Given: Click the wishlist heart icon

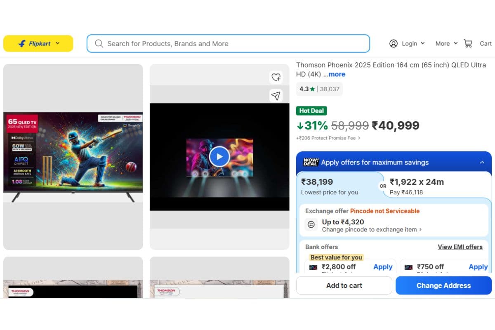Looking at the screenshot, I should [x=276, y=77].
